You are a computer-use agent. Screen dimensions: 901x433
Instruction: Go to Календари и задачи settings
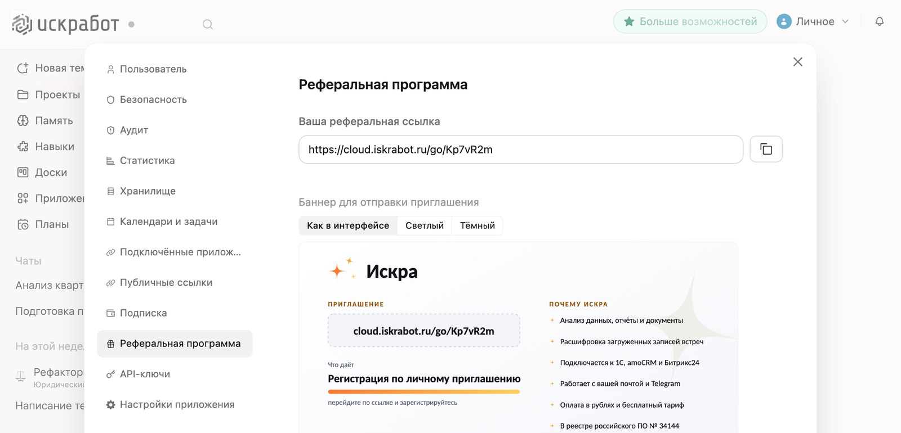175,222
